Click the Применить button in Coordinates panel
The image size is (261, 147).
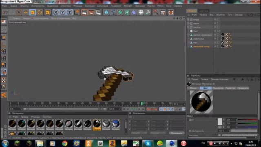tap(177, 133)
